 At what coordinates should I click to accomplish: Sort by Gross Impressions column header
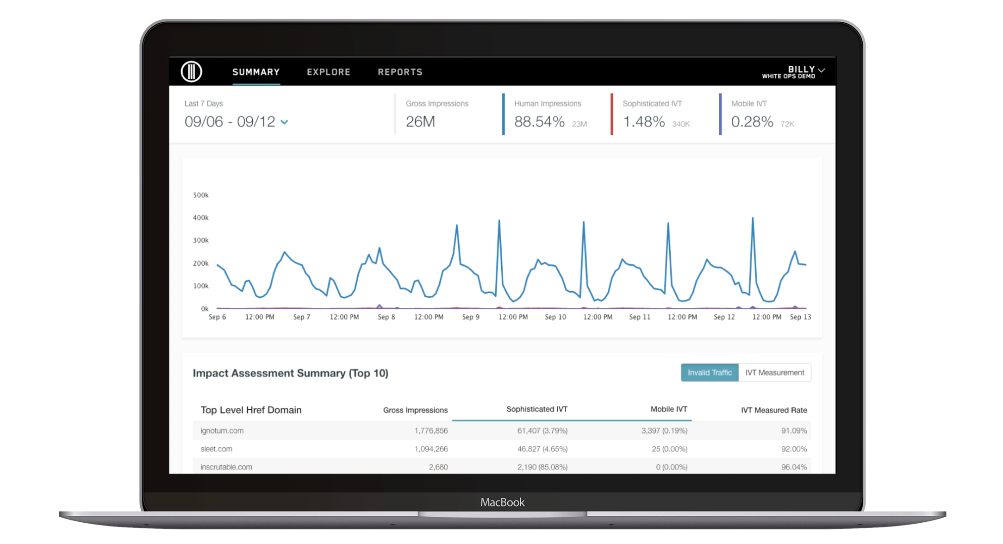click(415, 410)
